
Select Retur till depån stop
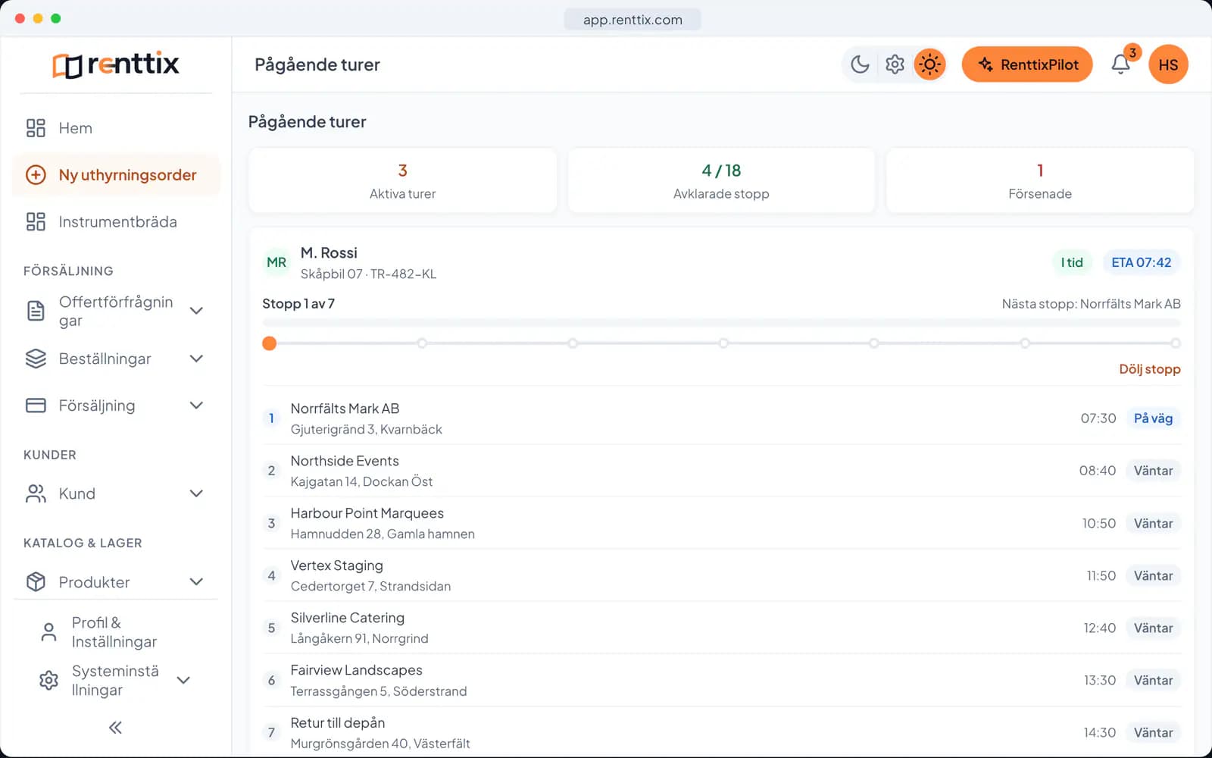[721, 732]
